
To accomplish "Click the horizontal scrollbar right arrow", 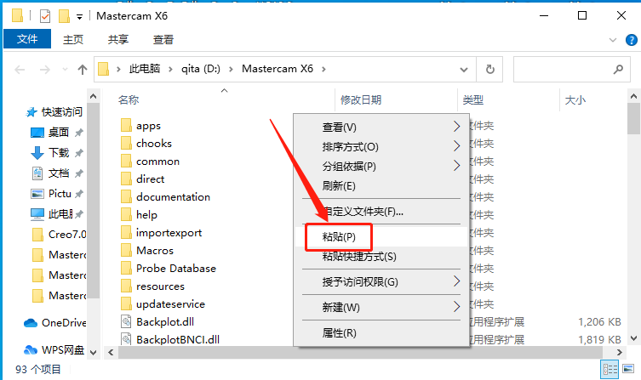I will [x=620, y=352].
